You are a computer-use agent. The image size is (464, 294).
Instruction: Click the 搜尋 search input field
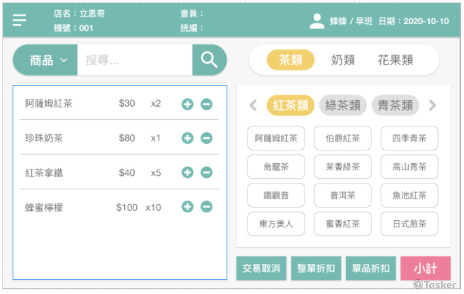[x=135, y=60]
